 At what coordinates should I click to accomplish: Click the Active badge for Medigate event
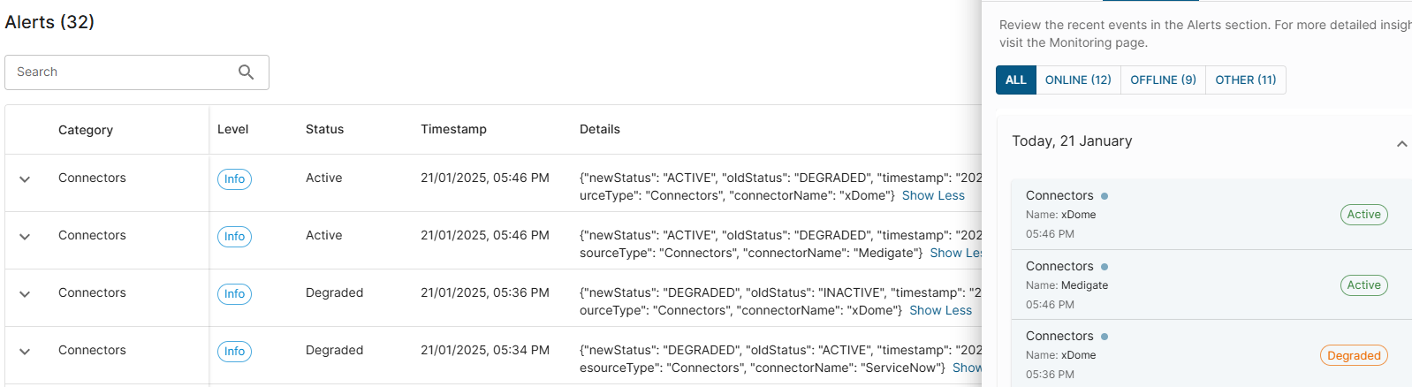(x=1363, y=285)
